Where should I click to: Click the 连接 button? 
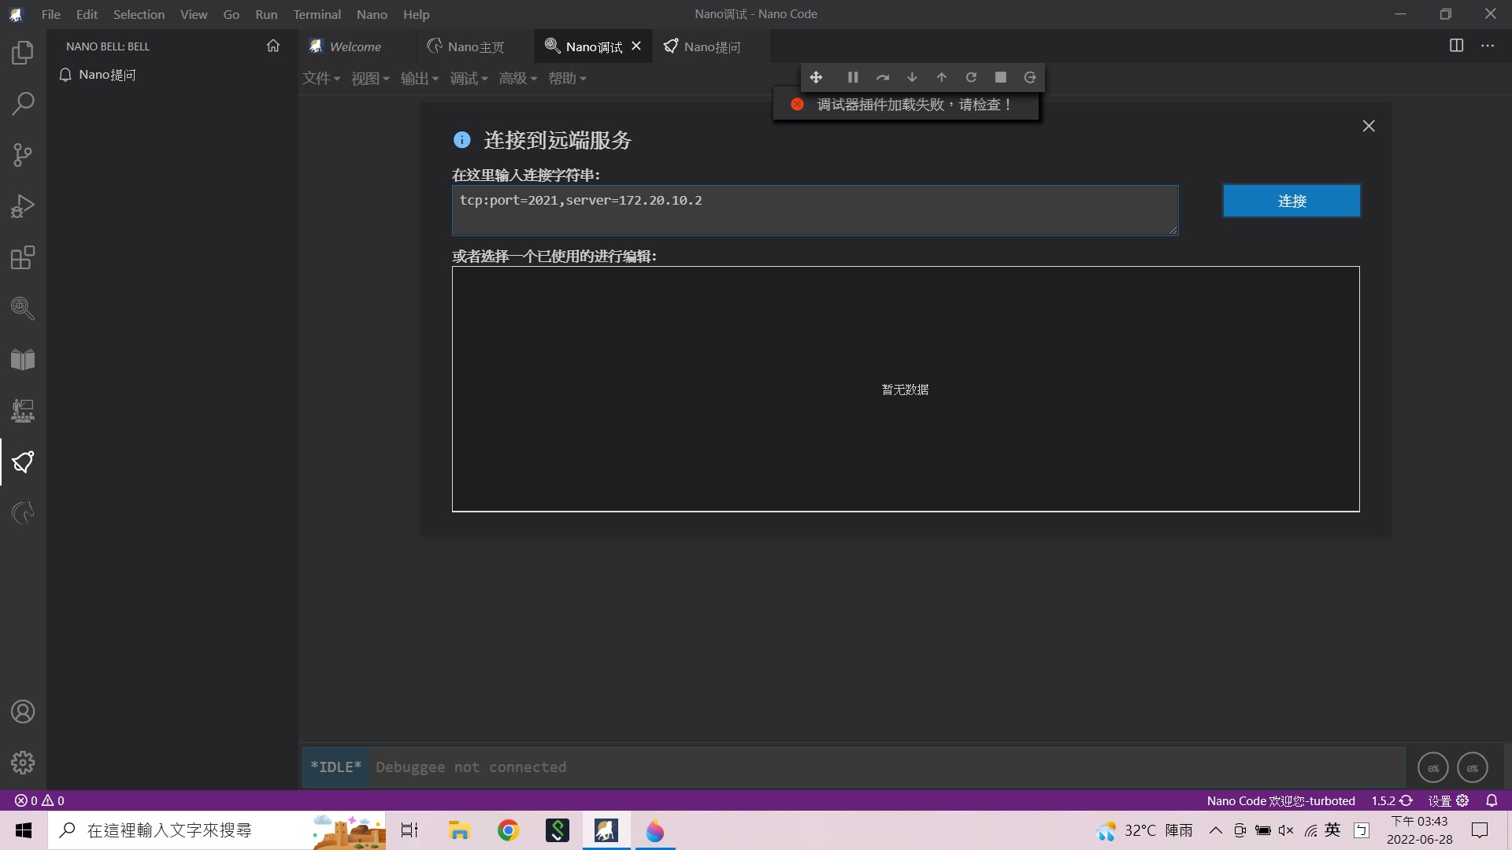click(1291, 201)
